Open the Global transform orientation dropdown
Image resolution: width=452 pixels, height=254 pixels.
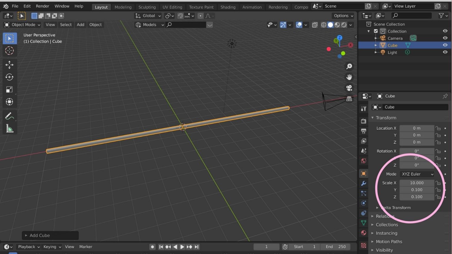pos(148,16)
